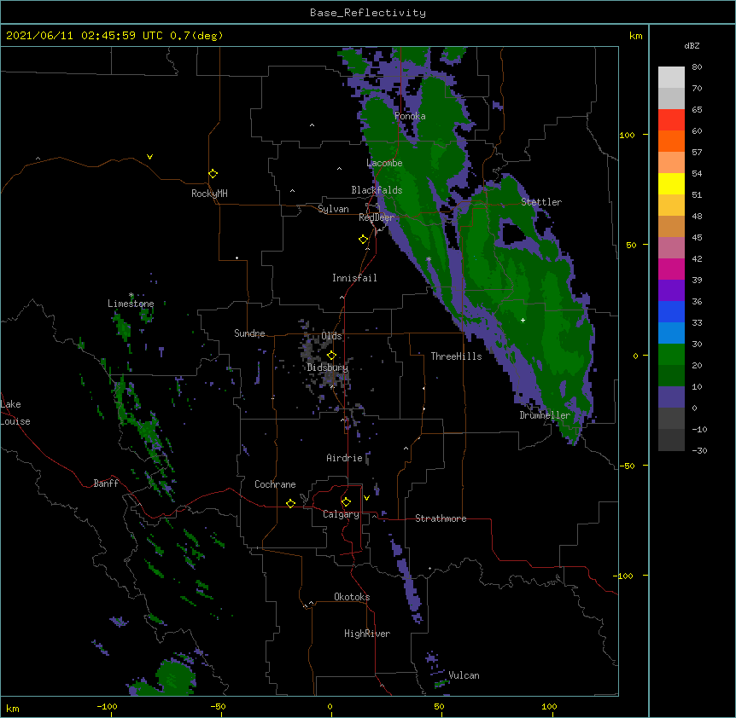Click the Ponoka city label
Viewport: 736px width, 718px height.
[x=410, y=116]
